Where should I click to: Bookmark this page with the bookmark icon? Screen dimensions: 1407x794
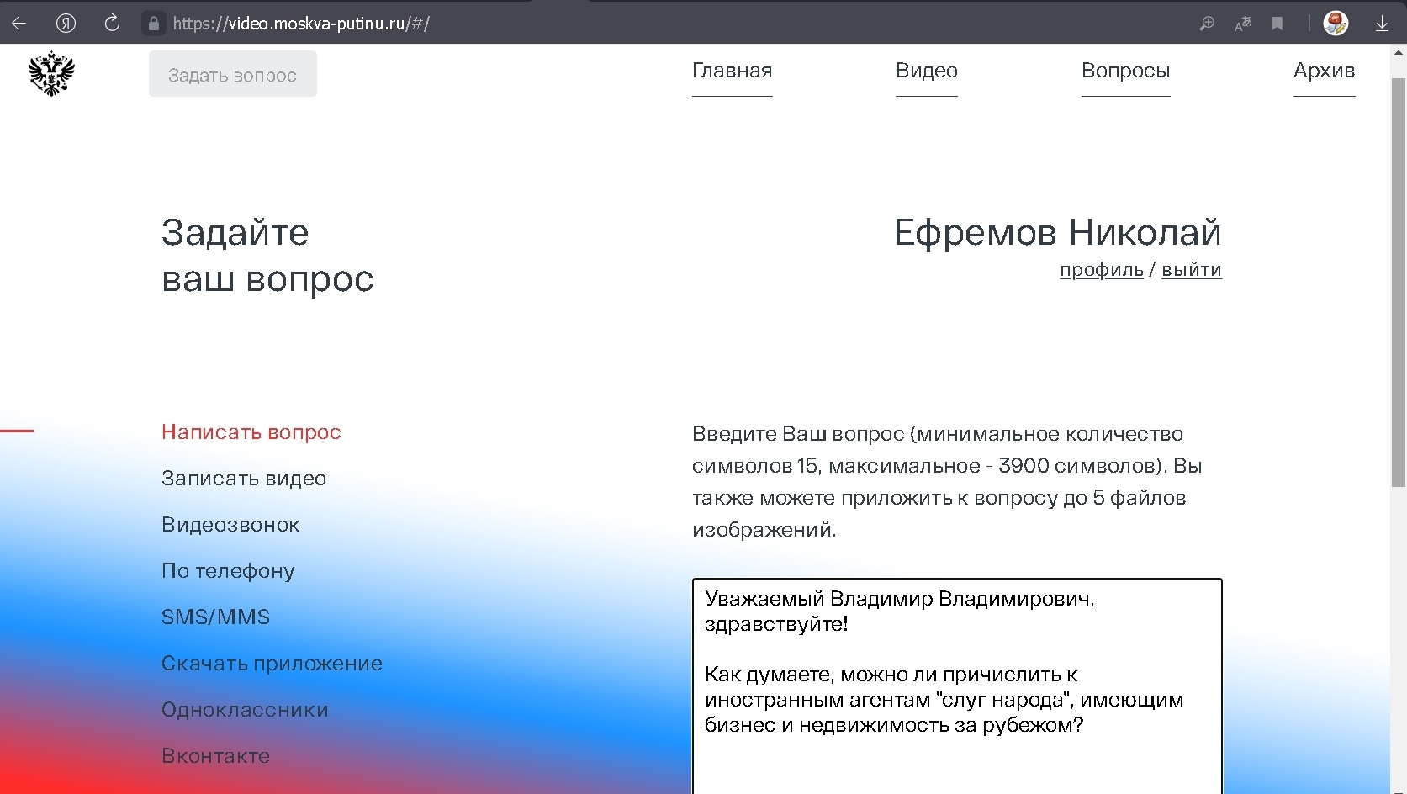[x=1277, y=24]
